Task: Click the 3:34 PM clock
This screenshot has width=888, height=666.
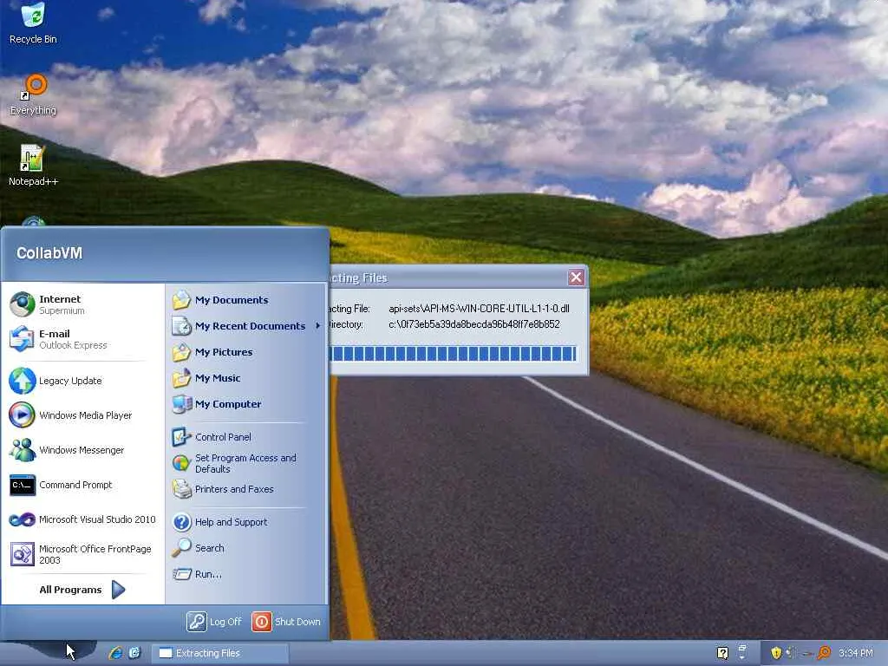Action: [x=855, y=653]
